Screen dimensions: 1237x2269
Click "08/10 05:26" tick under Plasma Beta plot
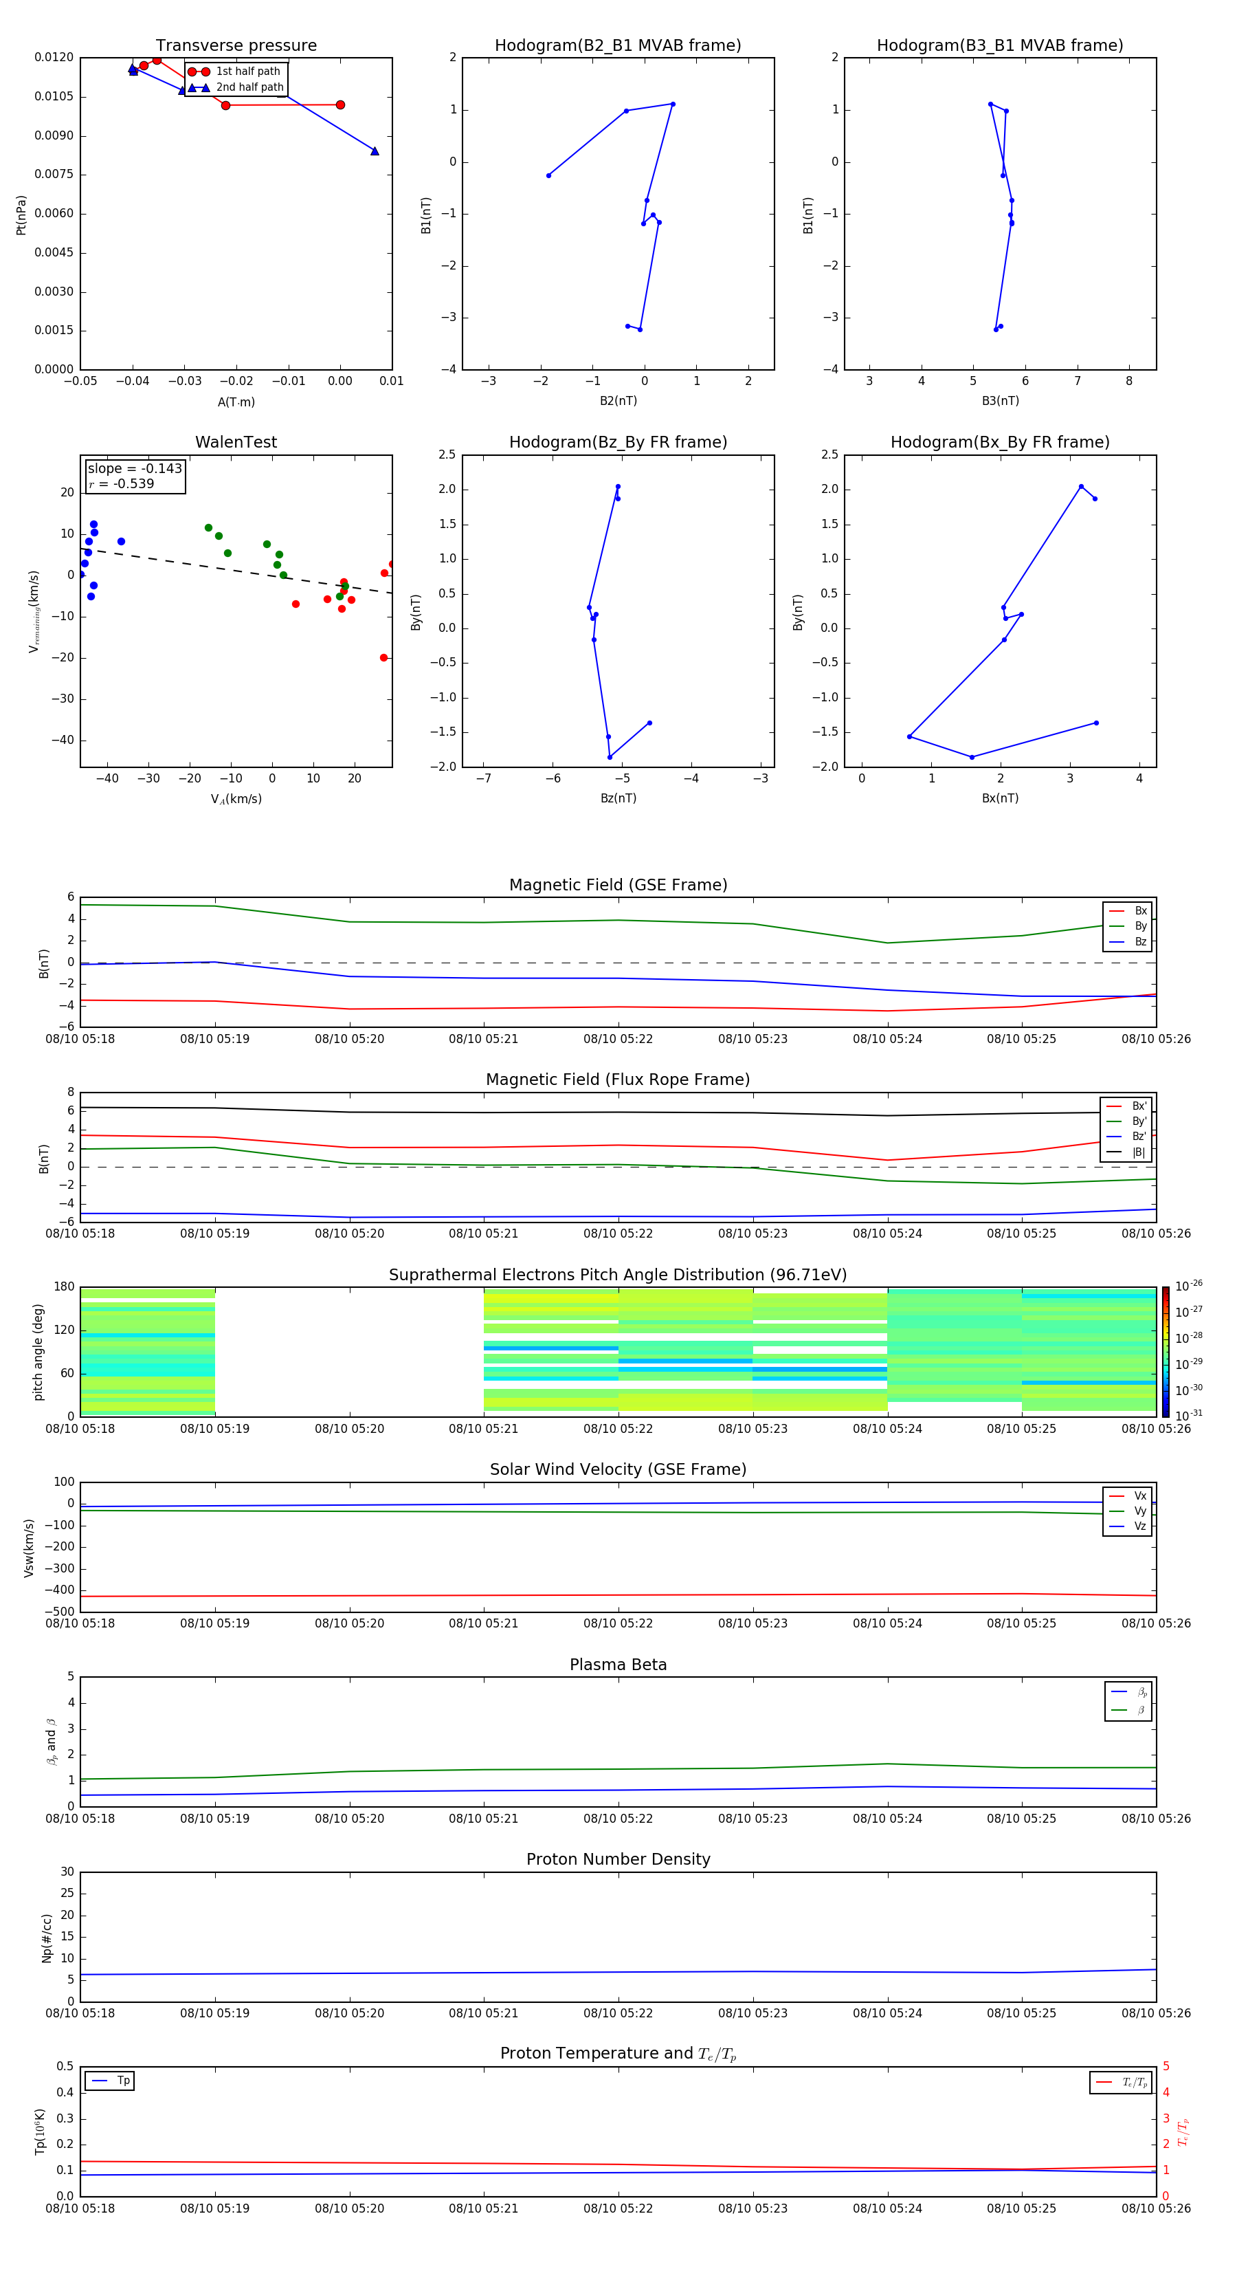1156,1818
